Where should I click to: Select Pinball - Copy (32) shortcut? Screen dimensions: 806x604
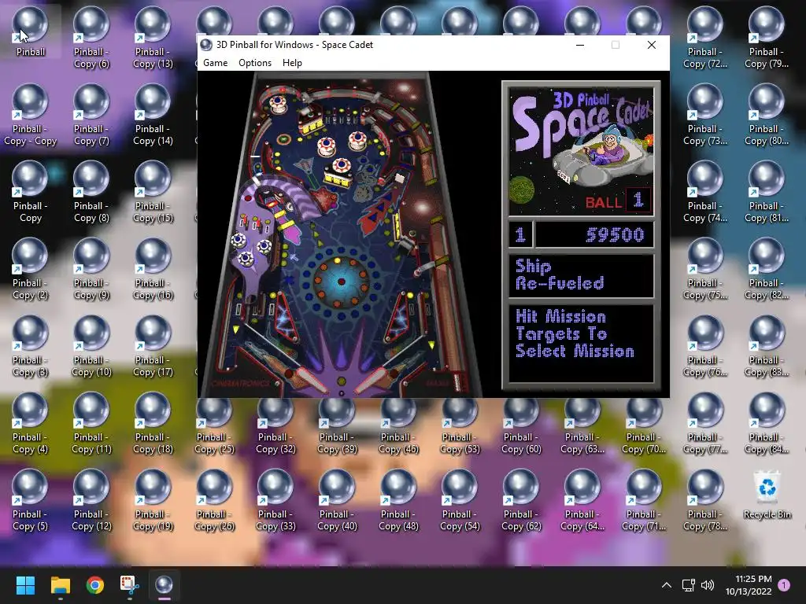coord(275,426)
